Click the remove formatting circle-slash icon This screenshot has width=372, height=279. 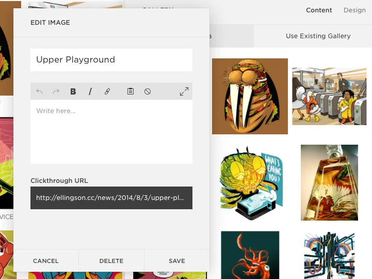(x=148, y=91)
